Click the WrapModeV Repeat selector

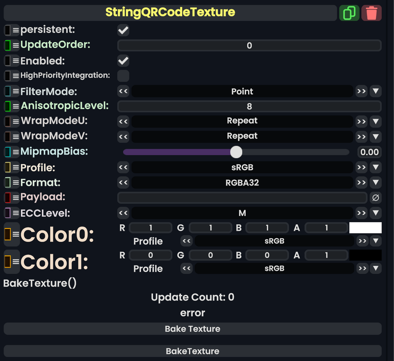point(242,137)
